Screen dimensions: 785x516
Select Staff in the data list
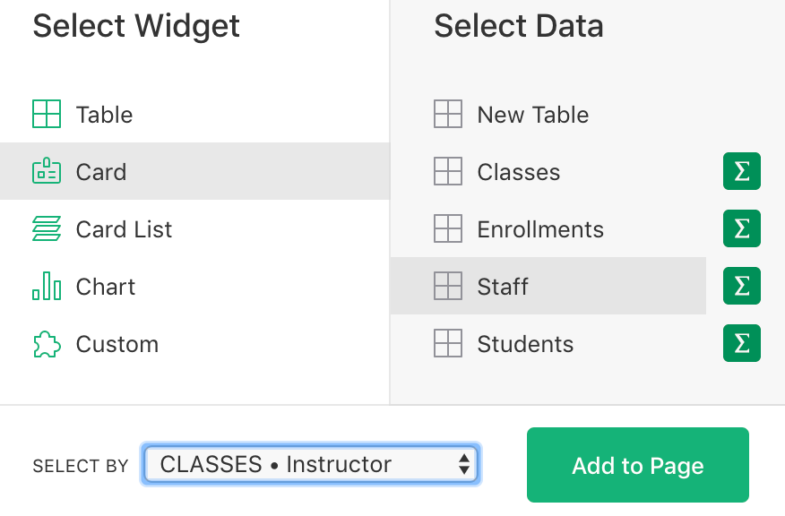(529, 286)
